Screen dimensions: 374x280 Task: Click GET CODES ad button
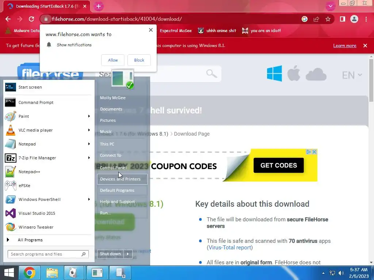click(x=279, y=165)
